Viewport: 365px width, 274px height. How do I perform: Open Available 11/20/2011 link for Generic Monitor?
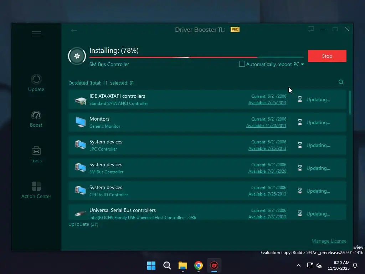point(266,126)
